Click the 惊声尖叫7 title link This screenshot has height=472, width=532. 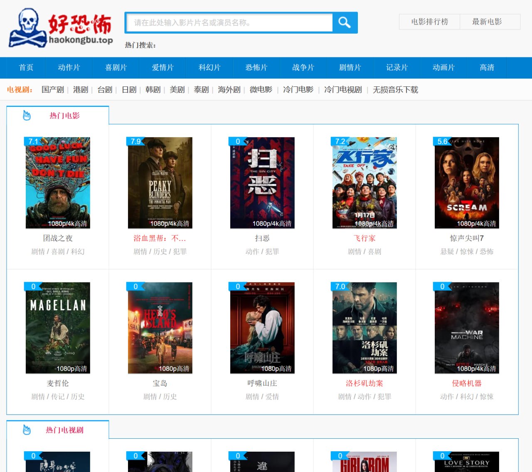[x=467, y=238]
